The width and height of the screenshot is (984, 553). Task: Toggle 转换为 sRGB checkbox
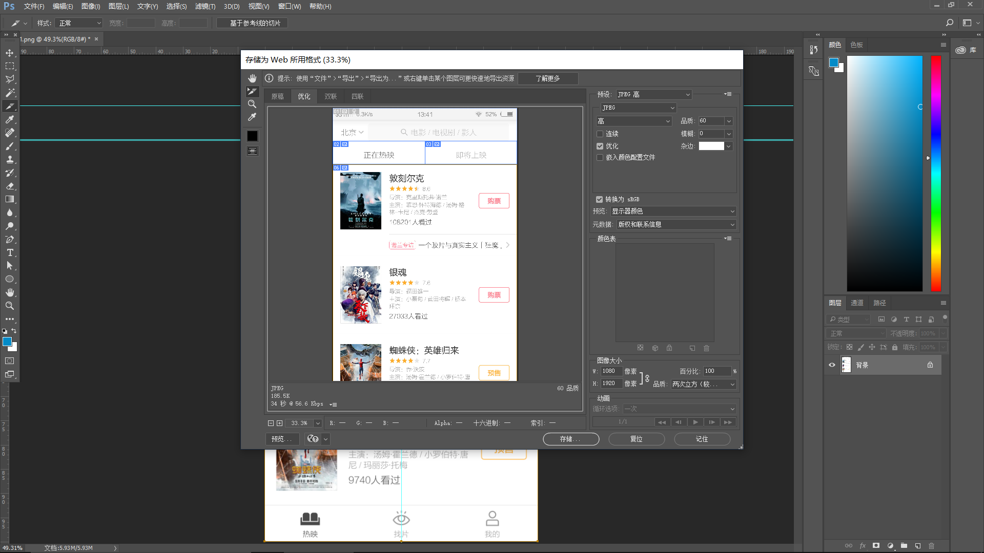tap(599, 199)
